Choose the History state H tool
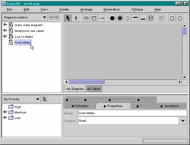Viewport: 190px width, 145px height. [151, 18]
